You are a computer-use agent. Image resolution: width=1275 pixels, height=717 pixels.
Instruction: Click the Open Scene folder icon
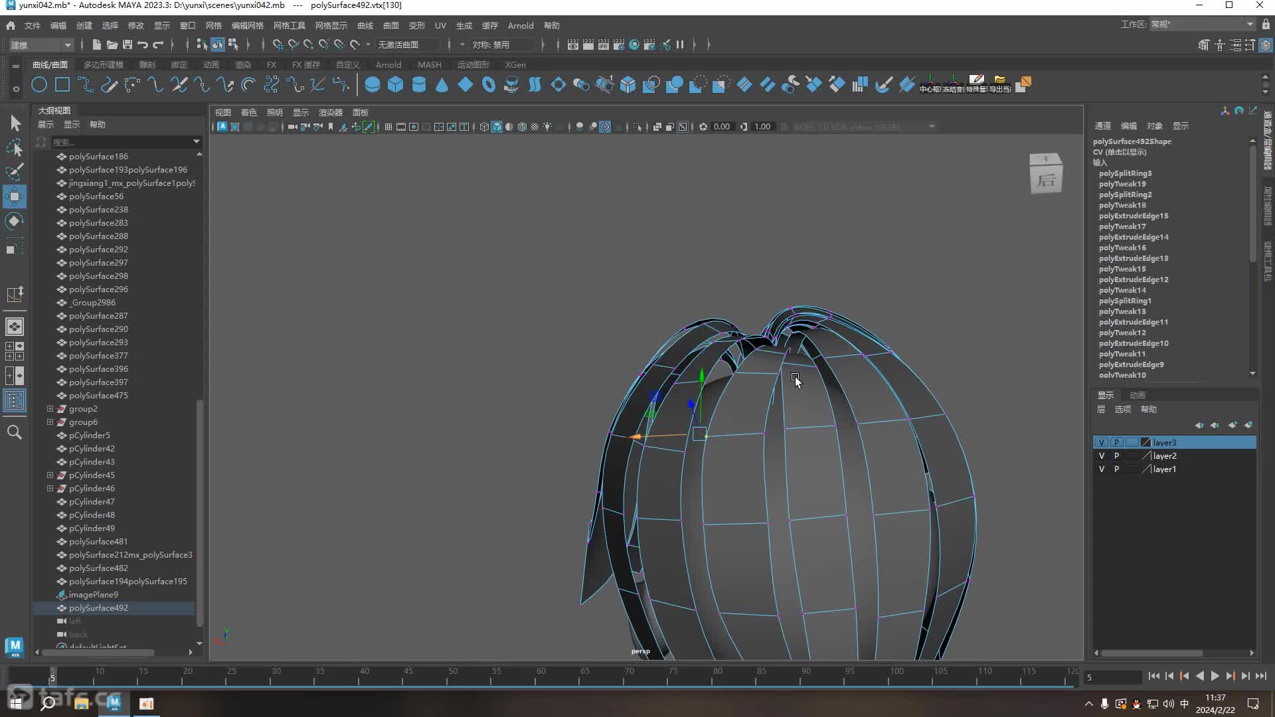click(112, 44)
